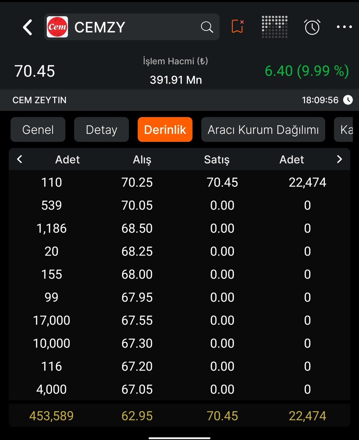Select bid price 68.50

tap(137, 228)
